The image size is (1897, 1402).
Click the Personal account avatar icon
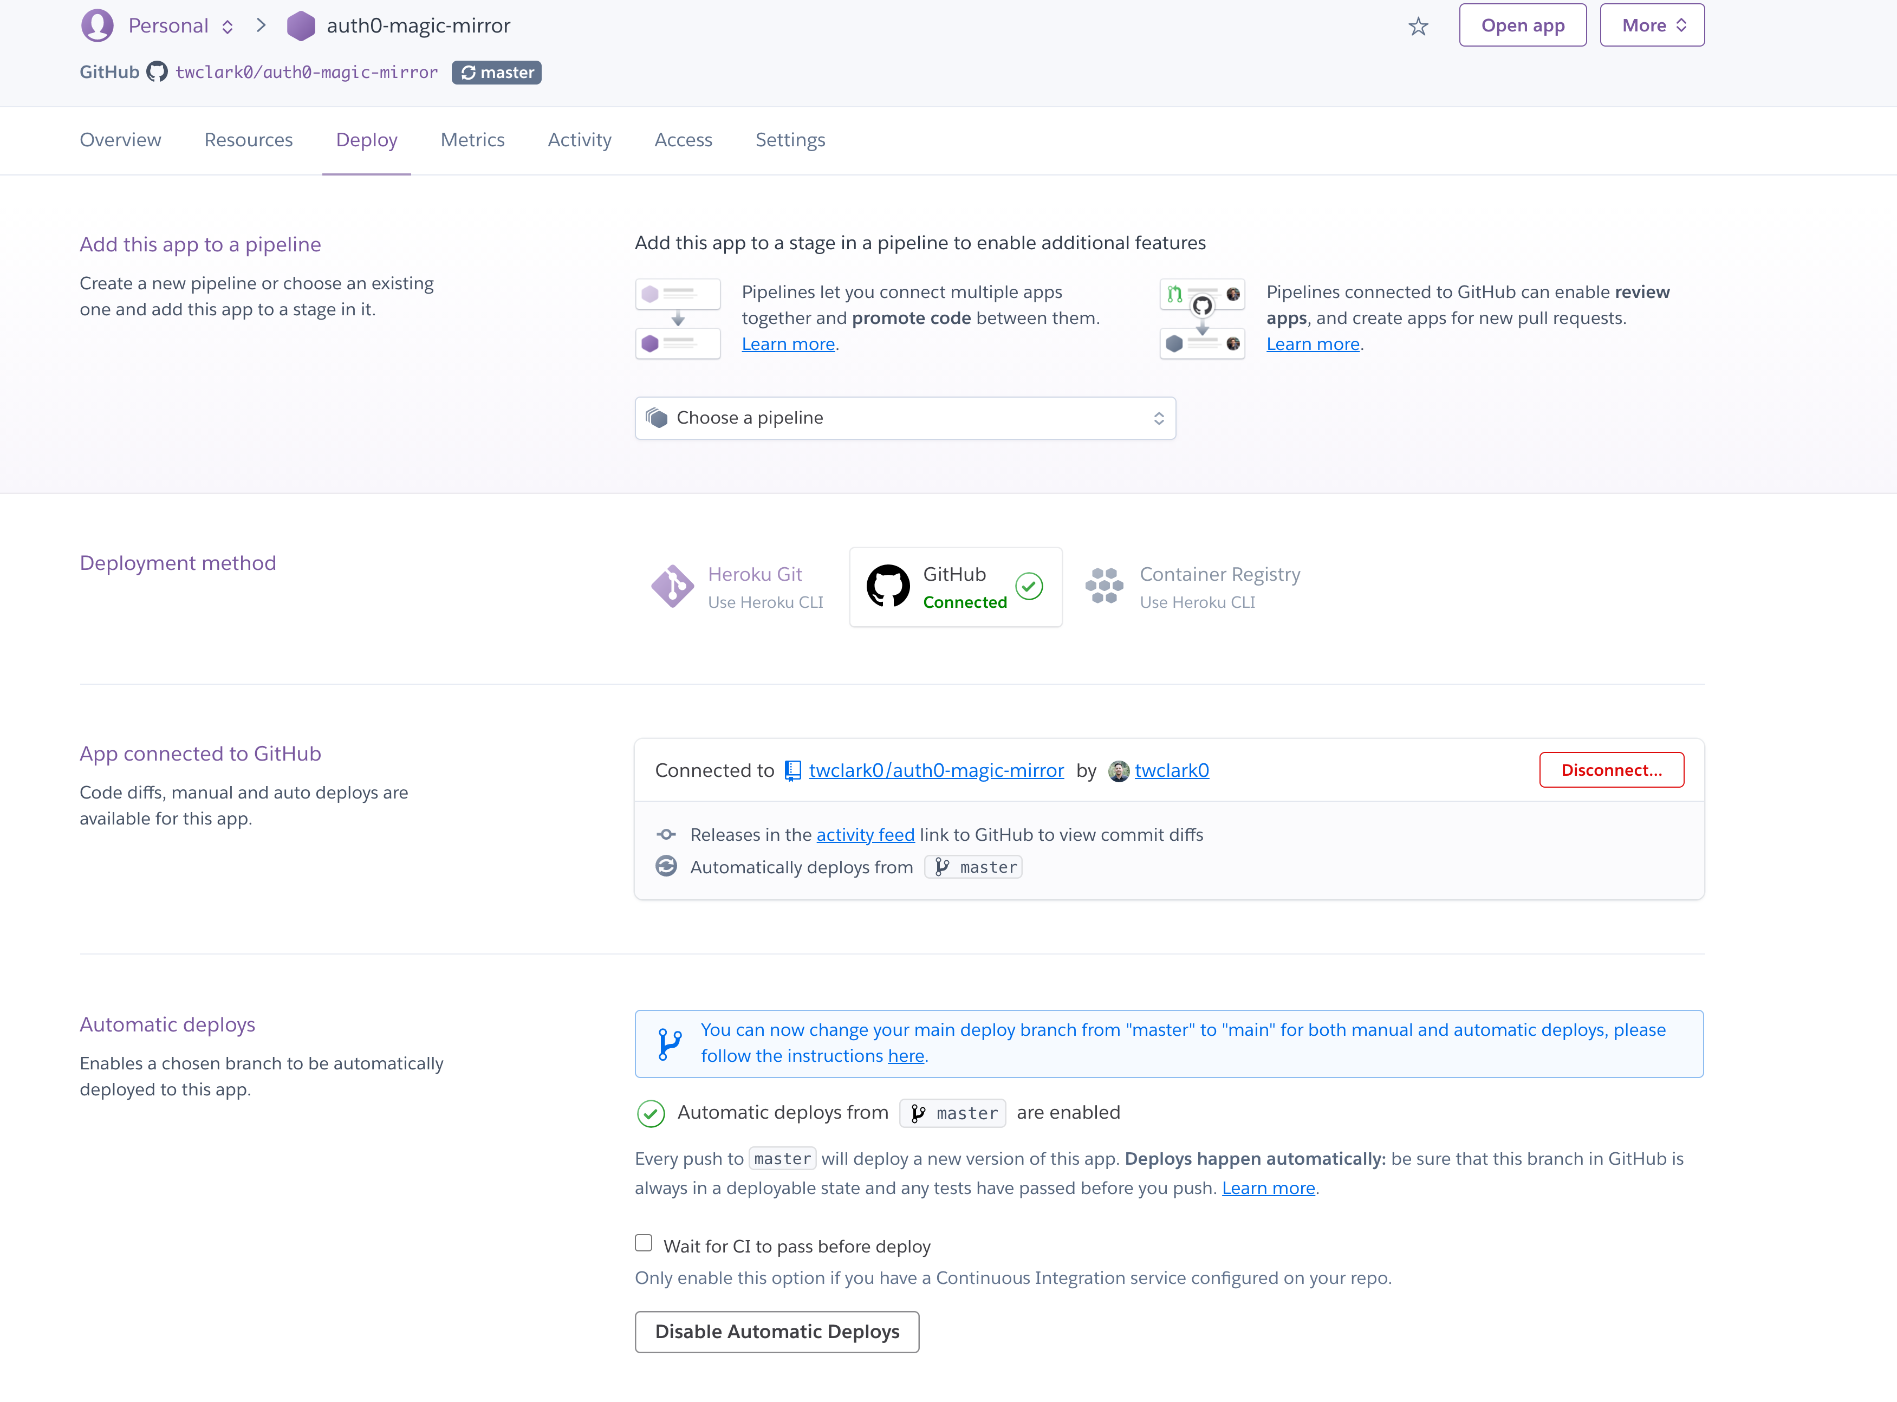(98, 25)
